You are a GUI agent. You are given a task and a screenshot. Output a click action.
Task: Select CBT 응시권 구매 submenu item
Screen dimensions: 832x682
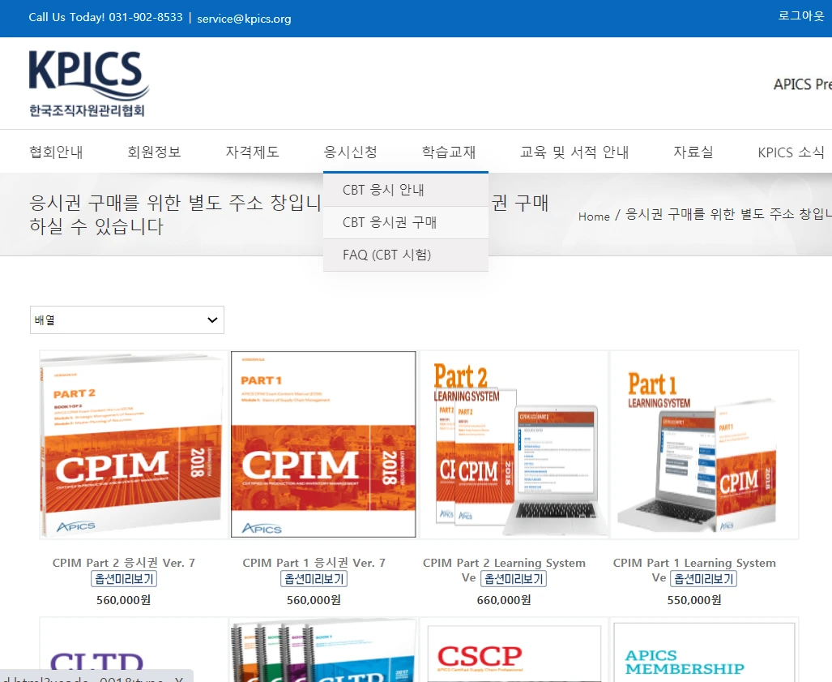[x=405, y=222]
